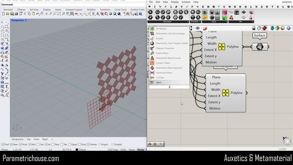Open the Grasshopper Solution menu
The width and height of the screenshot is (293, 165).
click(x=186, y=2)
